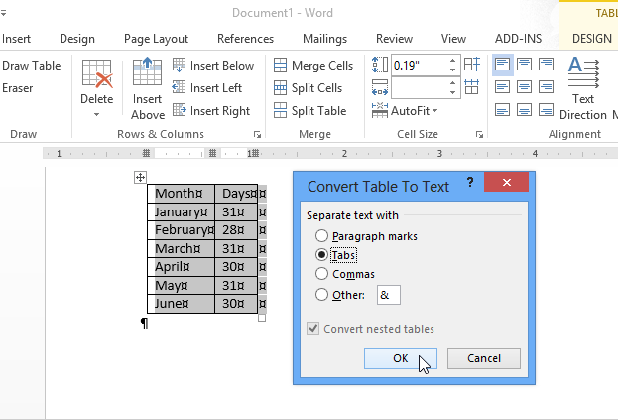Viewport: 618px width, 420px height.
Task: Click the Insert Left icon
Action: [x=180, y=88]
